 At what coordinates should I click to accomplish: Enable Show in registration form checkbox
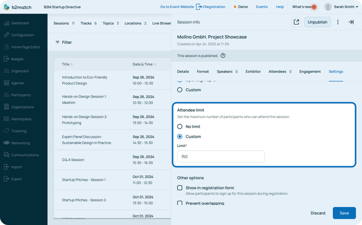(179, 188)
